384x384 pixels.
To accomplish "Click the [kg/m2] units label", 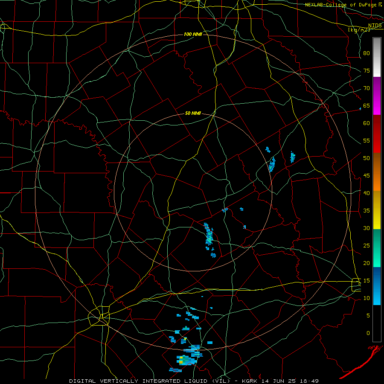I will point(359,30).
